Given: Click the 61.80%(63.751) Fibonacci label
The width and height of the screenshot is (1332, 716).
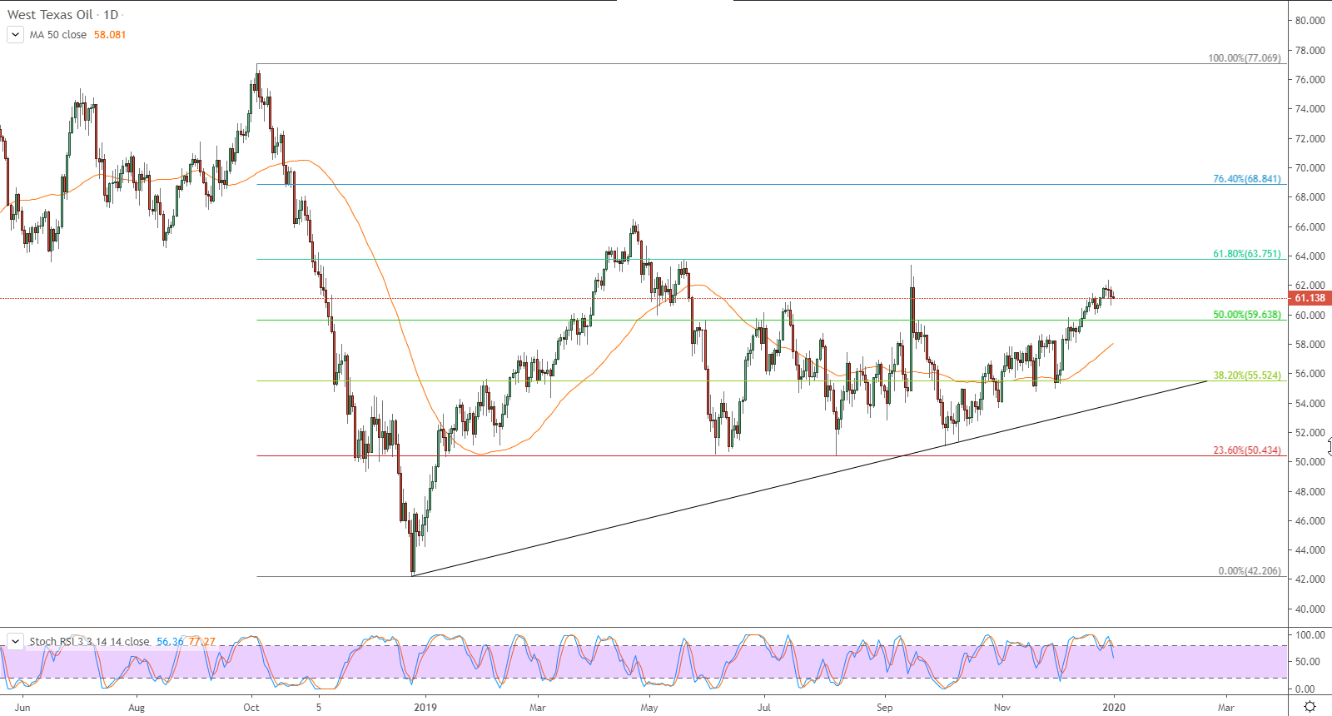Looking at the screenshot, I should click(x=1247, y=254).
